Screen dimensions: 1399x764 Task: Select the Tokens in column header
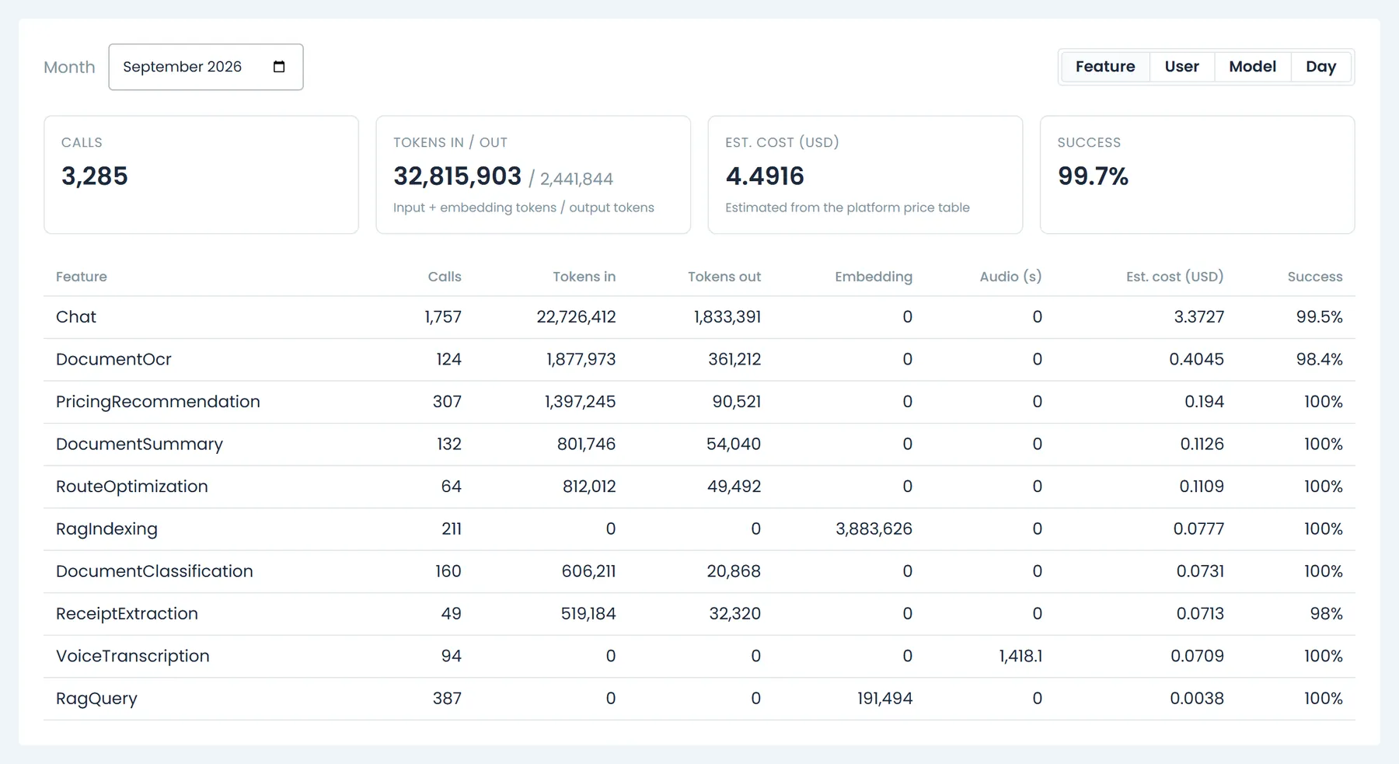coord(584,277)
